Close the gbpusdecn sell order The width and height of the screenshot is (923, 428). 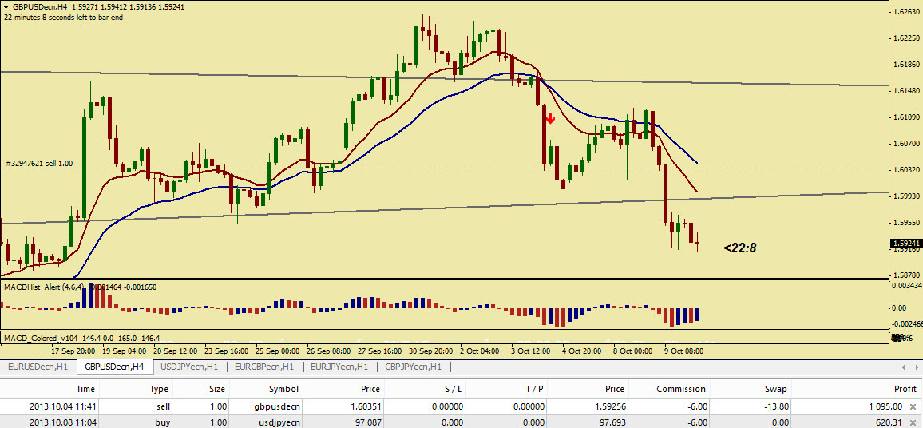pyautogui.click(x=913, y=406)
